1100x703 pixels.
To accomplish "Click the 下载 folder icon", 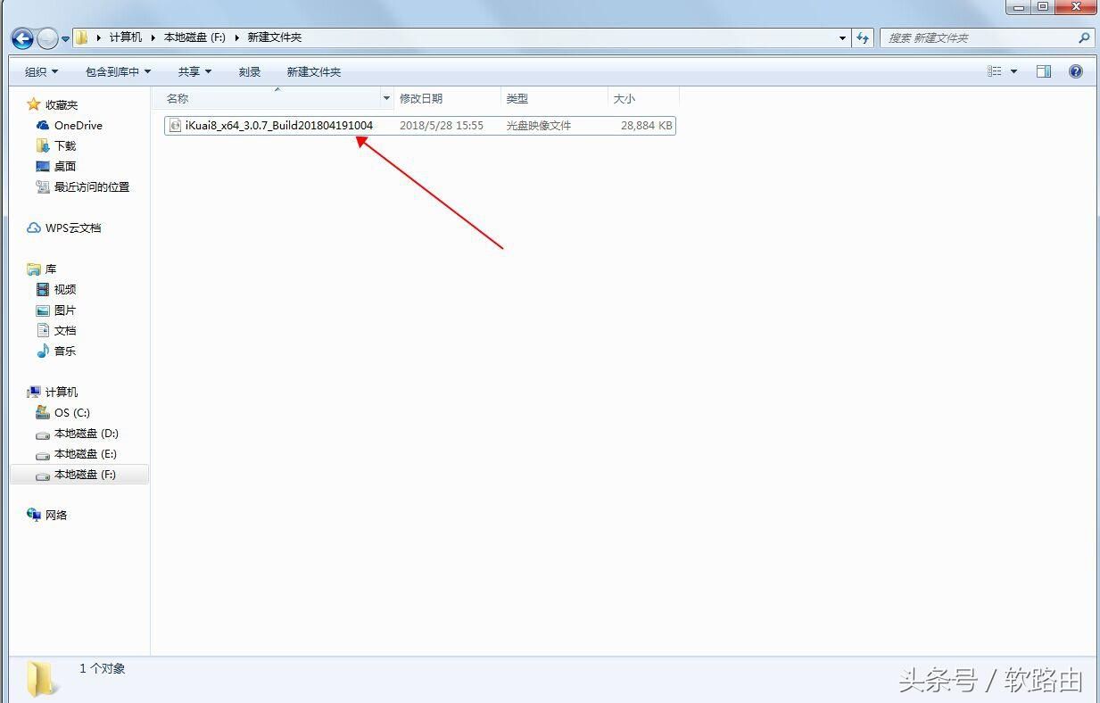I will 43,146.
